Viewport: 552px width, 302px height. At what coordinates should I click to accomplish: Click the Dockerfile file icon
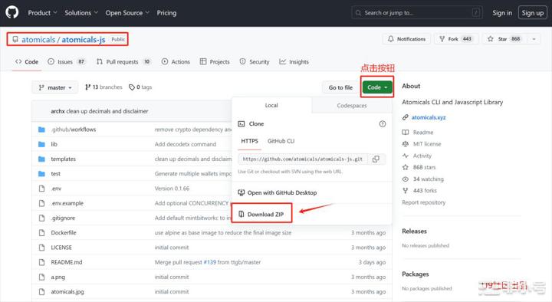click(x=42, y=233)
